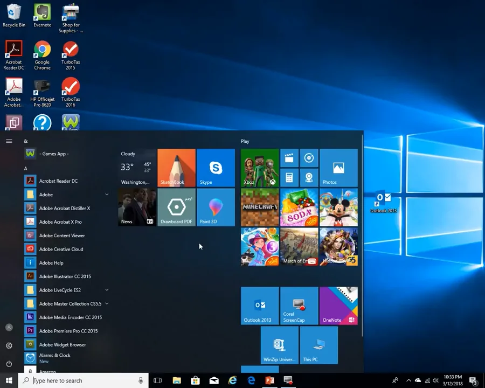Open the Calculator small tile
The height and width of the screenshot is (388, 485).
pos(289,178)
